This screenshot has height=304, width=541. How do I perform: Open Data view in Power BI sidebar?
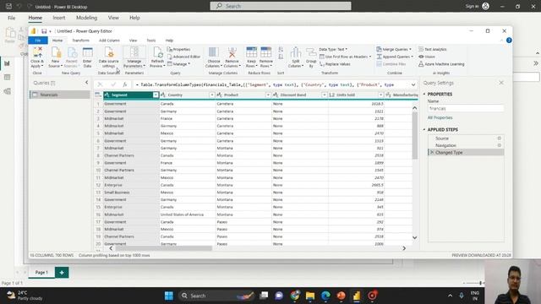[8, 77]
